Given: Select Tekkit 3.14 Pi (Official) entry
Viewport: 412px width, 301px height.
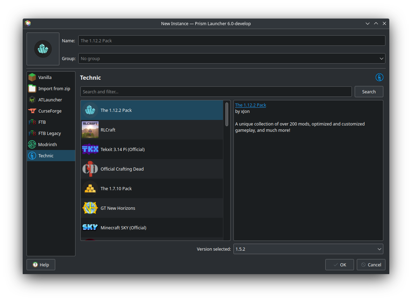Looking at the screenshot, I should (152, 149).
